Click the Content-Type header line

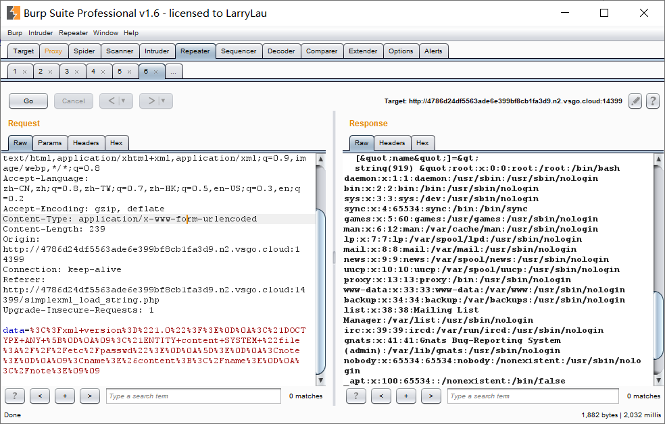click(x=130, y=219)
